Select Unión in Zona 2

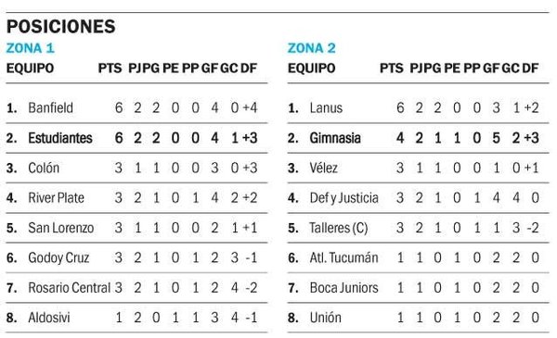pyautogui.click(x=326, y=318)
